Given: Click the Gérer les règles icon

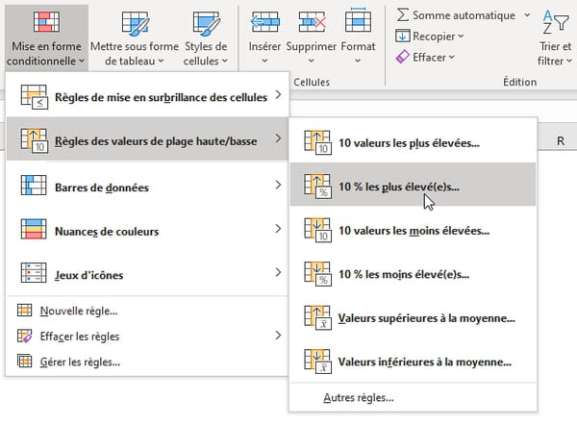Looking at the screenshot, I should [25, 361].
